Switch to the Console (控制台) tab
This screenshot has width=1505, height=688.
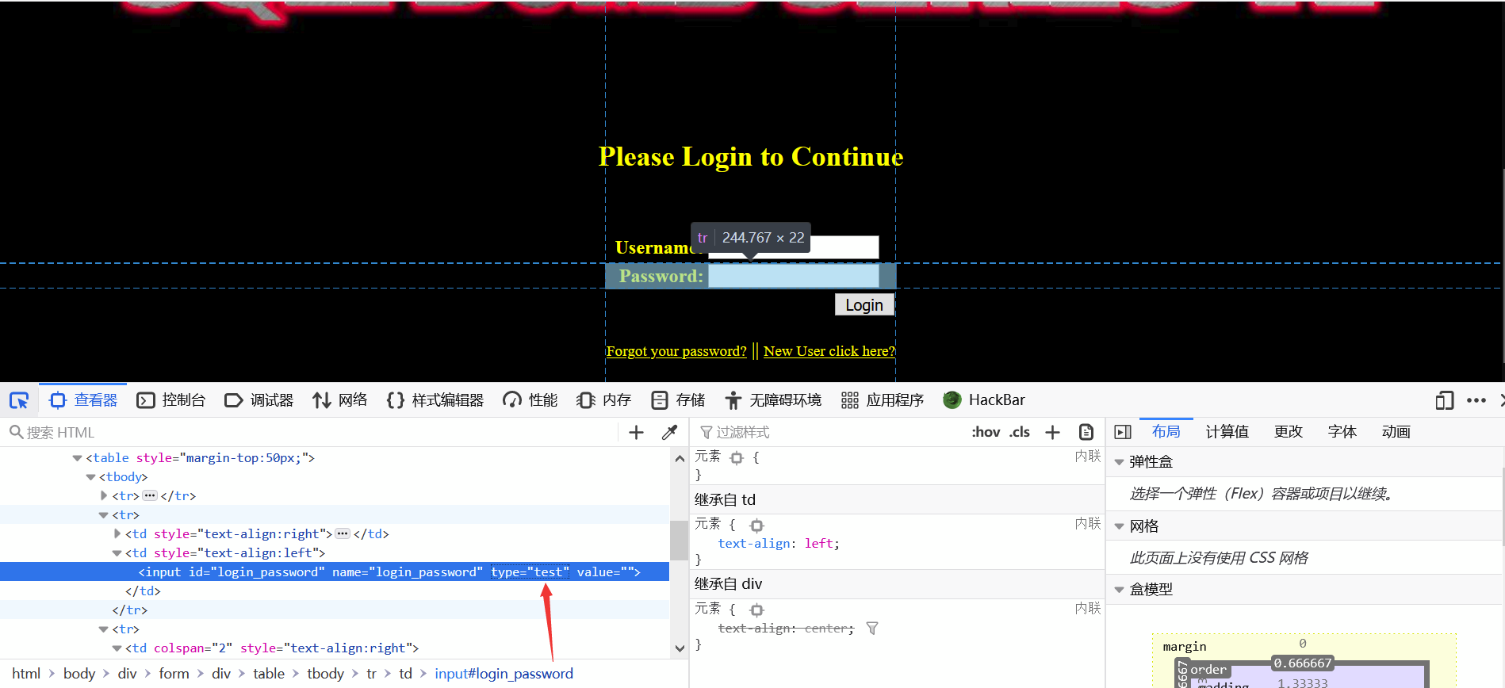click(x=171, y=400)
